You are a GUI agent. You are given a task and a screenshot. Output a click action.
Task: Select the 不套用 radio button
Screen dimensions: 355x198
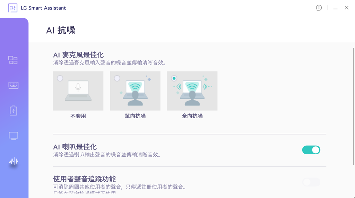(60, 78)
